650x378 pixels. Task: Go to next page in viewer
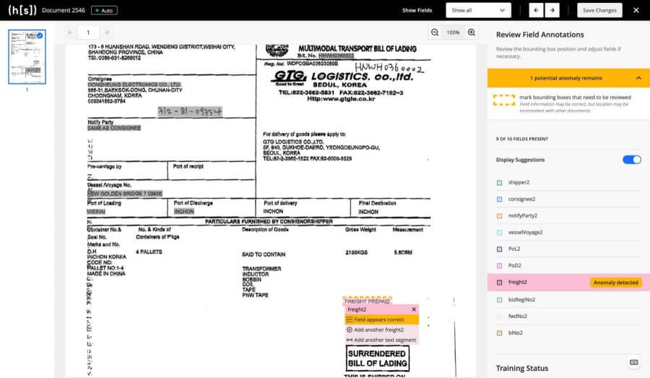point(107,33)
